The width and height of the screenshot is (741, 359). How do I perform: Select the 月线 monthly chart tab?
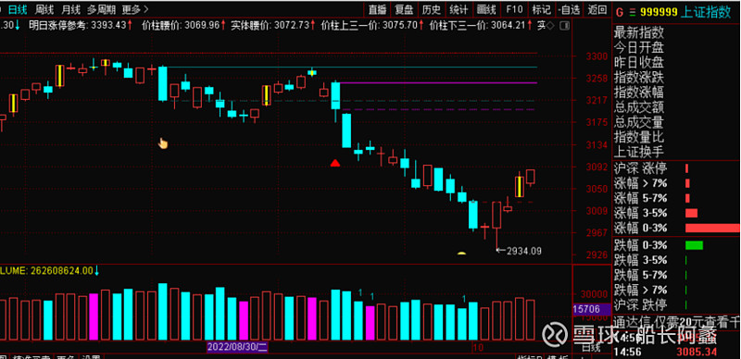[70, 9]
